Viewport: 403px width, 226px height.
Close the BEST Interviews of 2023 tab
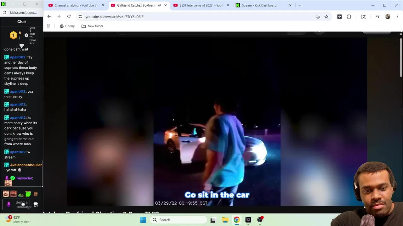228,5
